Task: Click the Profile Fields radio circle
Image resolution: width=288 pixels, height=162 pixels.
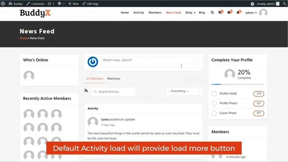Action: click(214, 94)
